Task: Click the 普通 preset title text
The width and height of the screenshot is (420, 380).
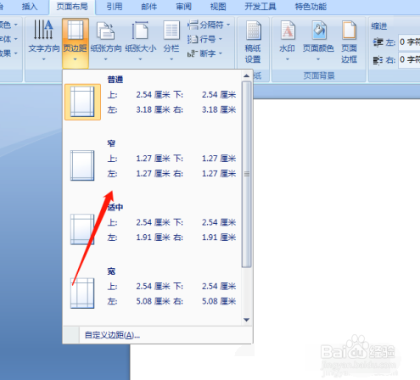Action: [115, 80]
